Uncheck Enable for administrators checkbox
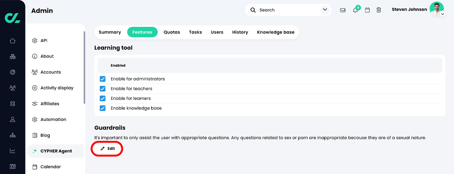This screenshot has width=454, height=174. tap(102, 79)
